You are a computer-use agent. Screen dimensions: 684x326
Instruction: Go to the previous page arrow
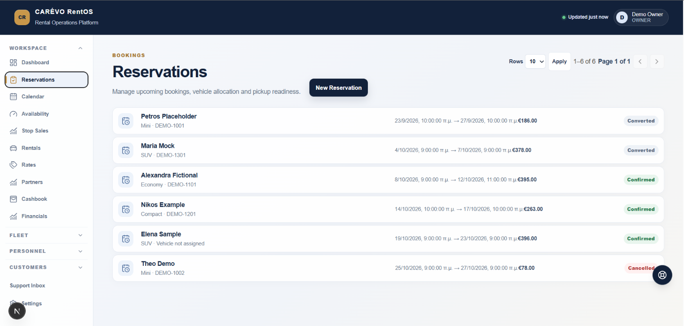coord(640,62)
